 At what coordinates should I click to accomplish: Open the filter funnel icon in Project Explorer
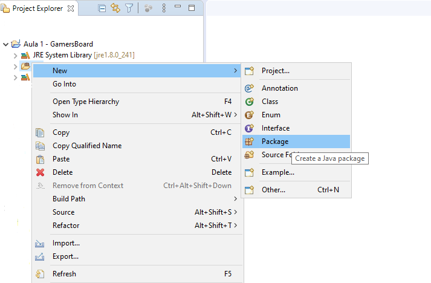(129, 8)
